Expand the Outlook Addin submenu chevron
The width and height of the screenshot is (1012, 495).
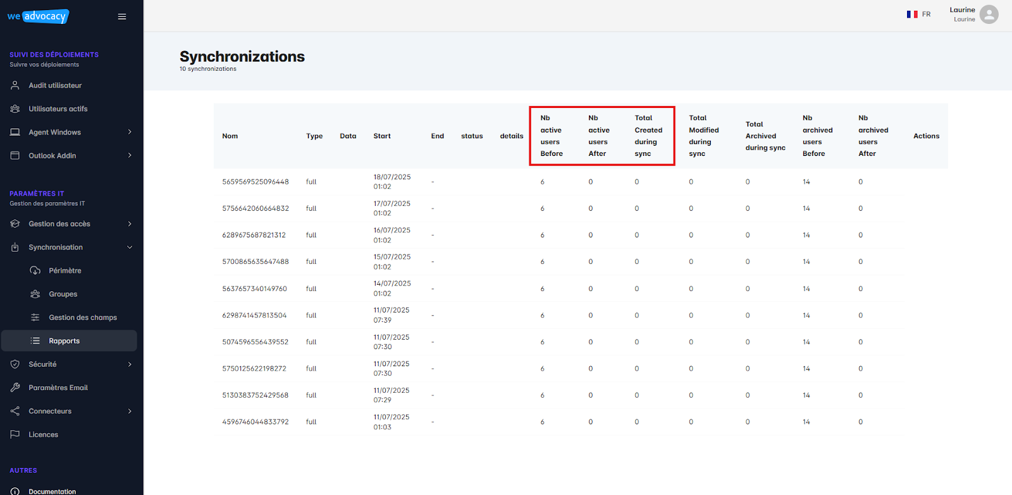(130, 155)
